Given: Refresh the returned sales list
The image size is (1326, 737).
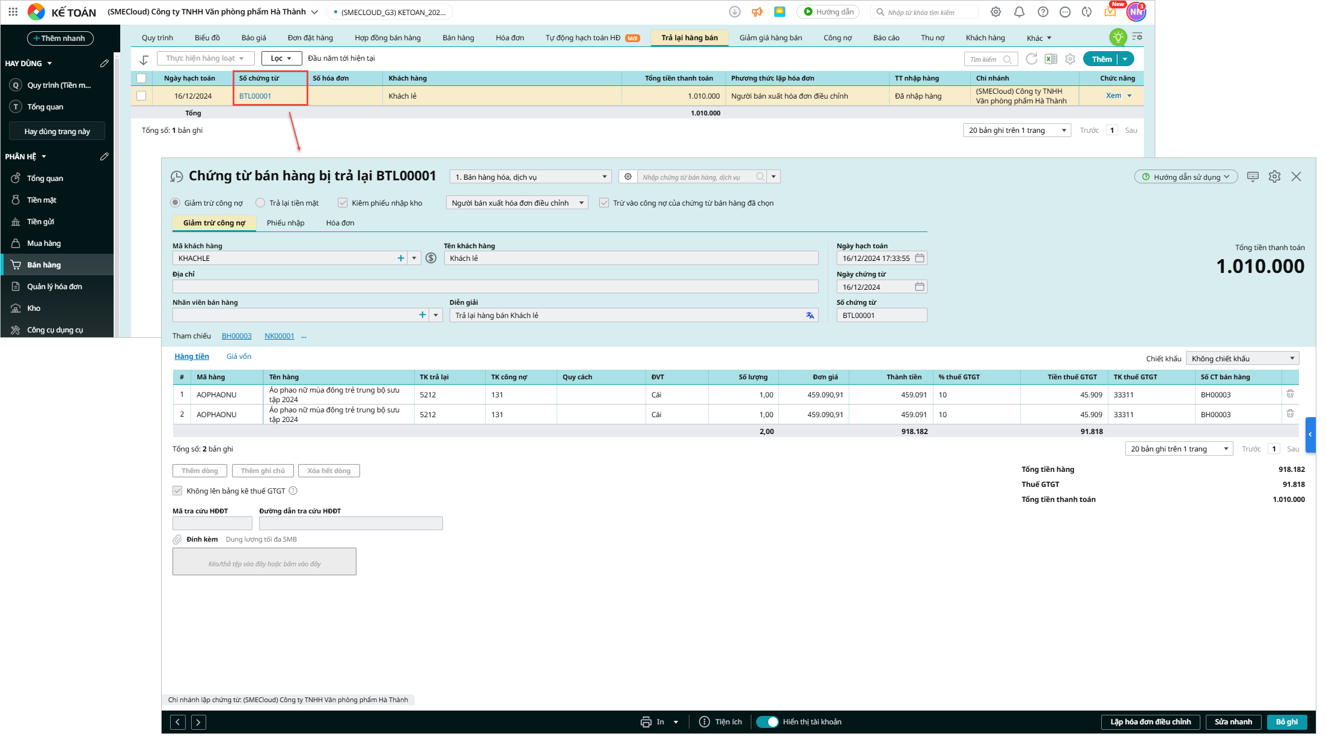Looking at the screenshot, I should (x=1031, y=59).
